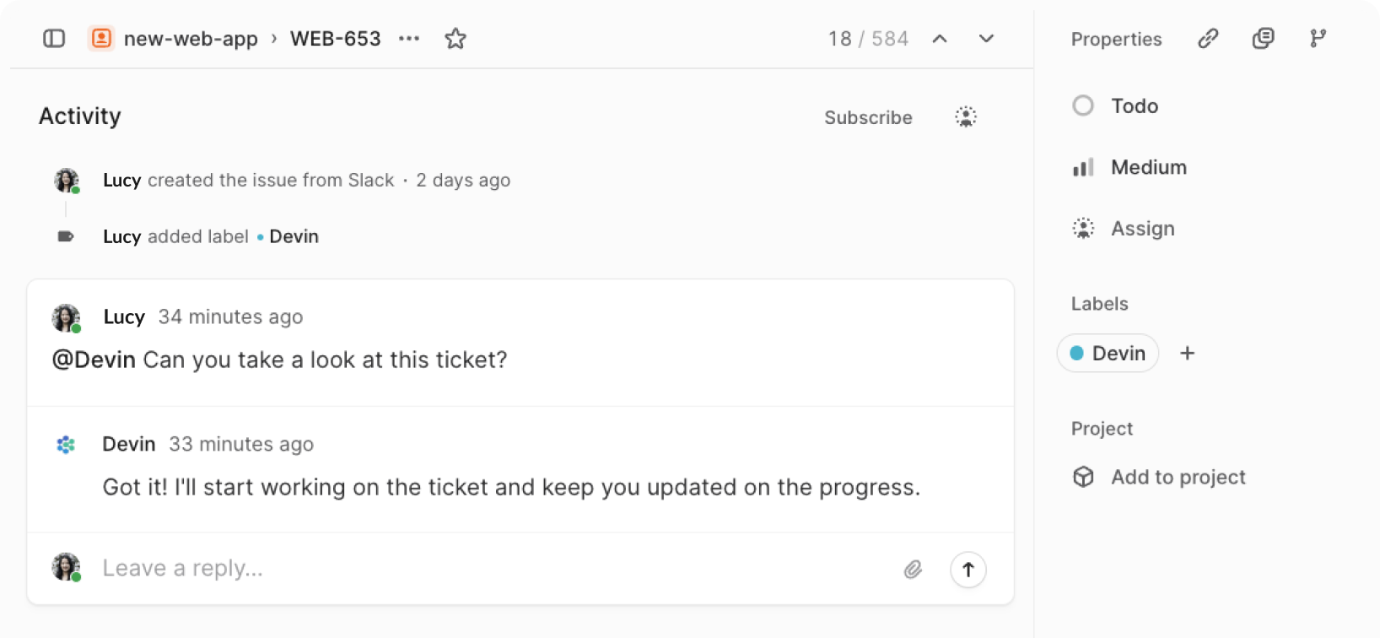The height and width of the screenshot is (638, 1380).
Task: Open the three-dot issue options menu
Action: [x=409, y=39]
